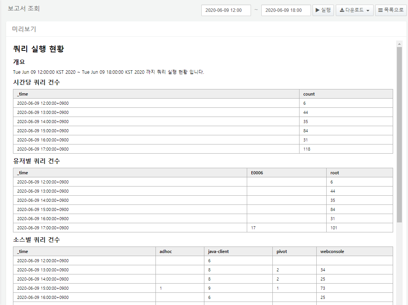408x305 pixels.
Task: Click webconsole value 73
Action: [323, 288]
